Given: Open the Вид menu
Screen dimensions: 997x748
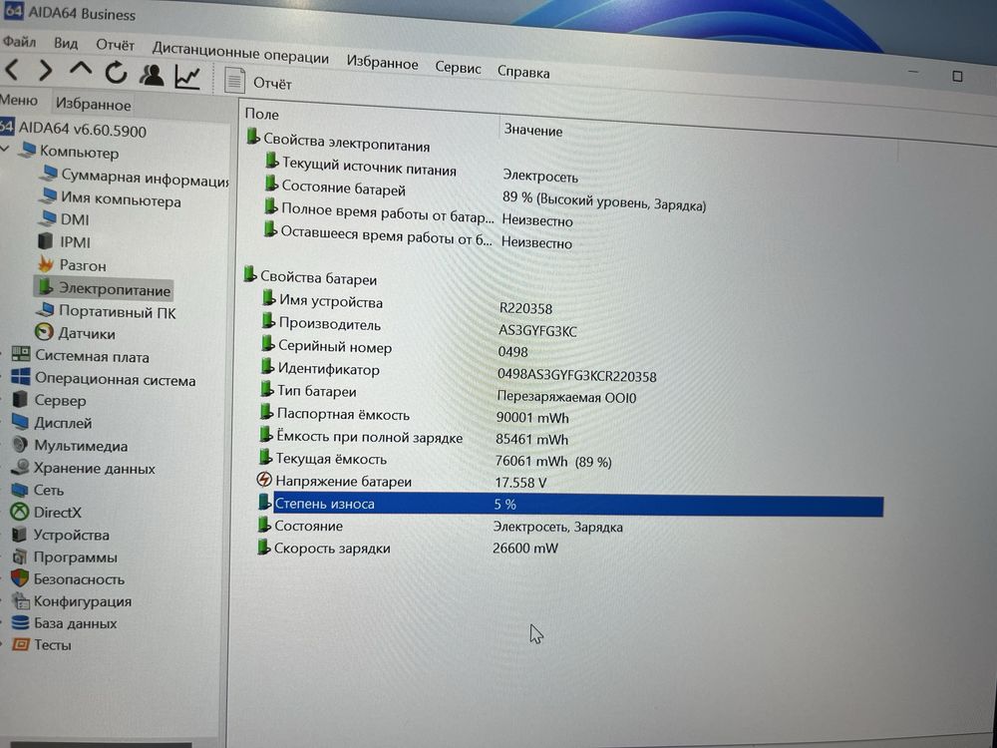Looking at the screenshot, I should [66, 43].
